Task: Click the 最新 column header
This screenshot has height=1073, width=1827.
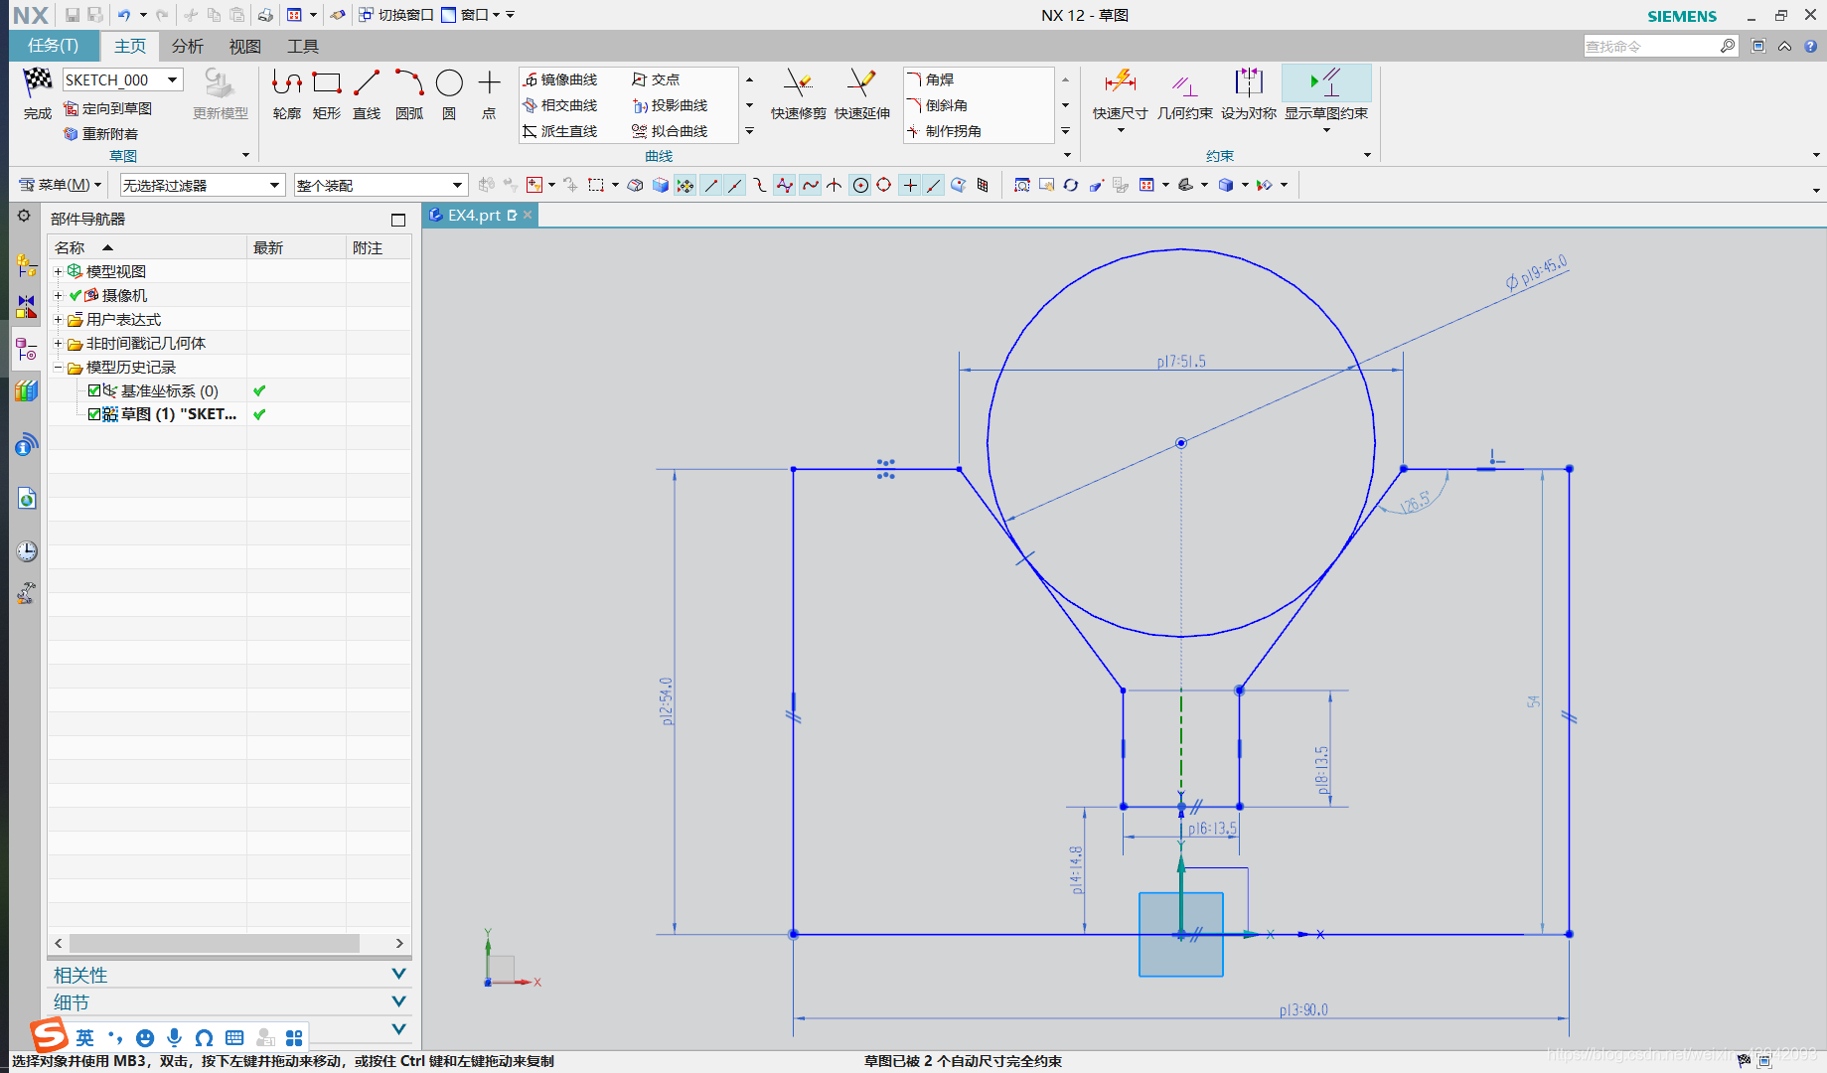Action: 296,247
